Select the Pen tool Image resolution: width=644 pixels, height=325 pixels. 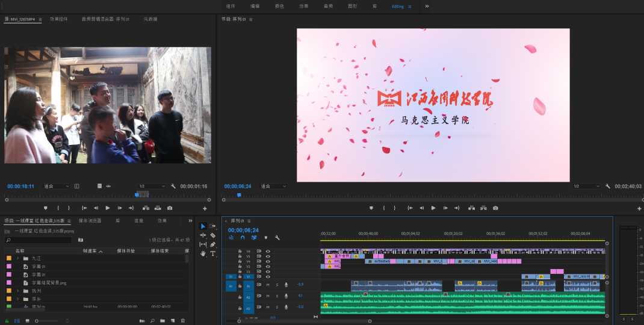point(212,244)
